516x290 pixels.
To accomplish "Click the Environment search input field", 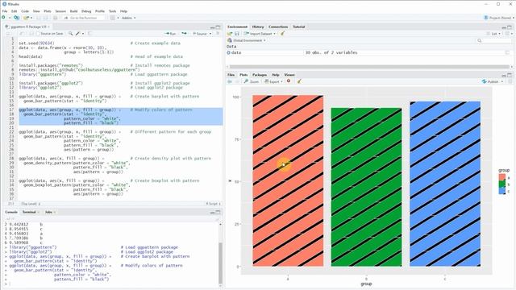I will point(494,40).
